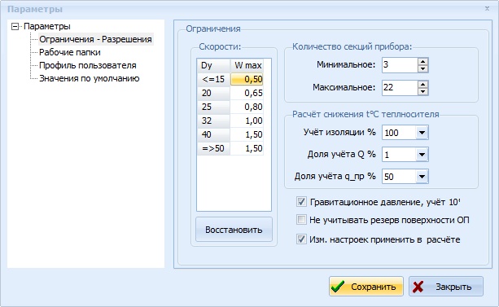Image resolution: width=499 pixels, height=307 pixels.
Task: Click the q_пр field showing 50
Action: tap(399, 177)
